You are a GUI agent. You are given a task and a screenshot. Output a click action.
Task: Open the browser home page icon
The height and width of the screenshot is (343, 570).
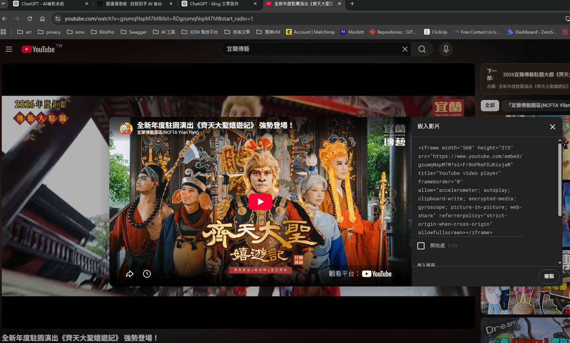42,19
